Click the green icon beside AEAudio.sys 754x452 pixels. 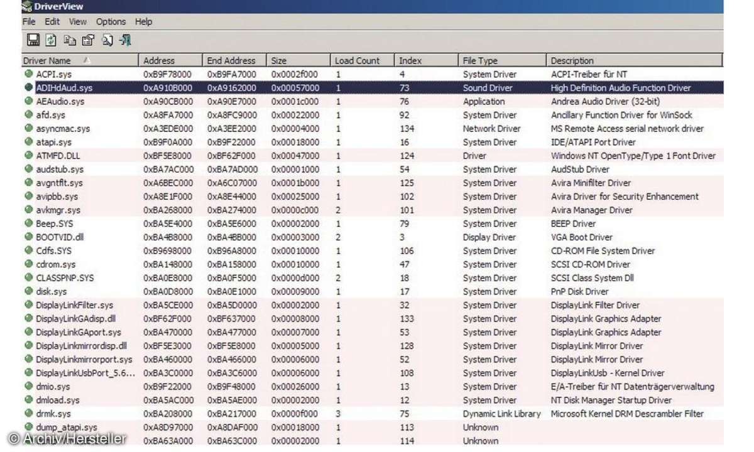(29, 101)
